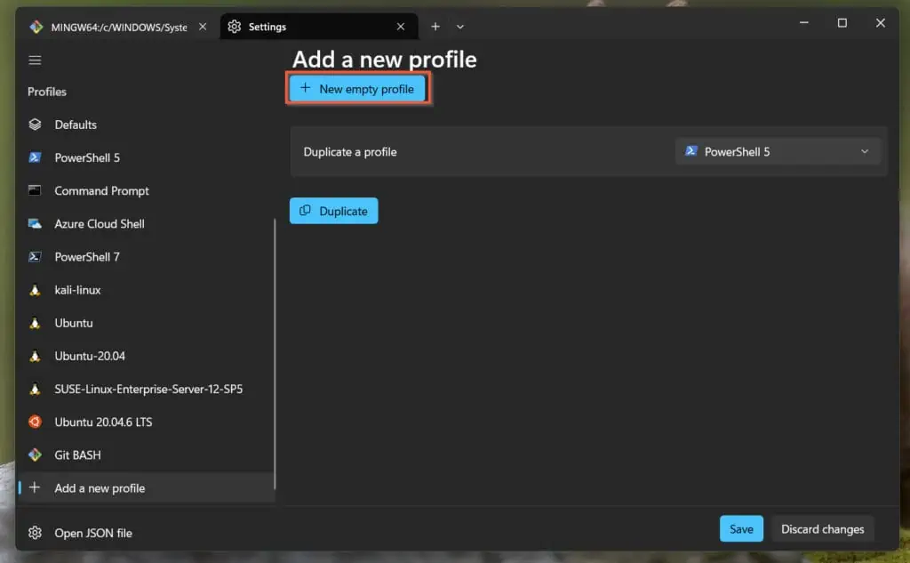Click the Duplicate button
This screenshot has width=910, height=563.
(334, 211)
